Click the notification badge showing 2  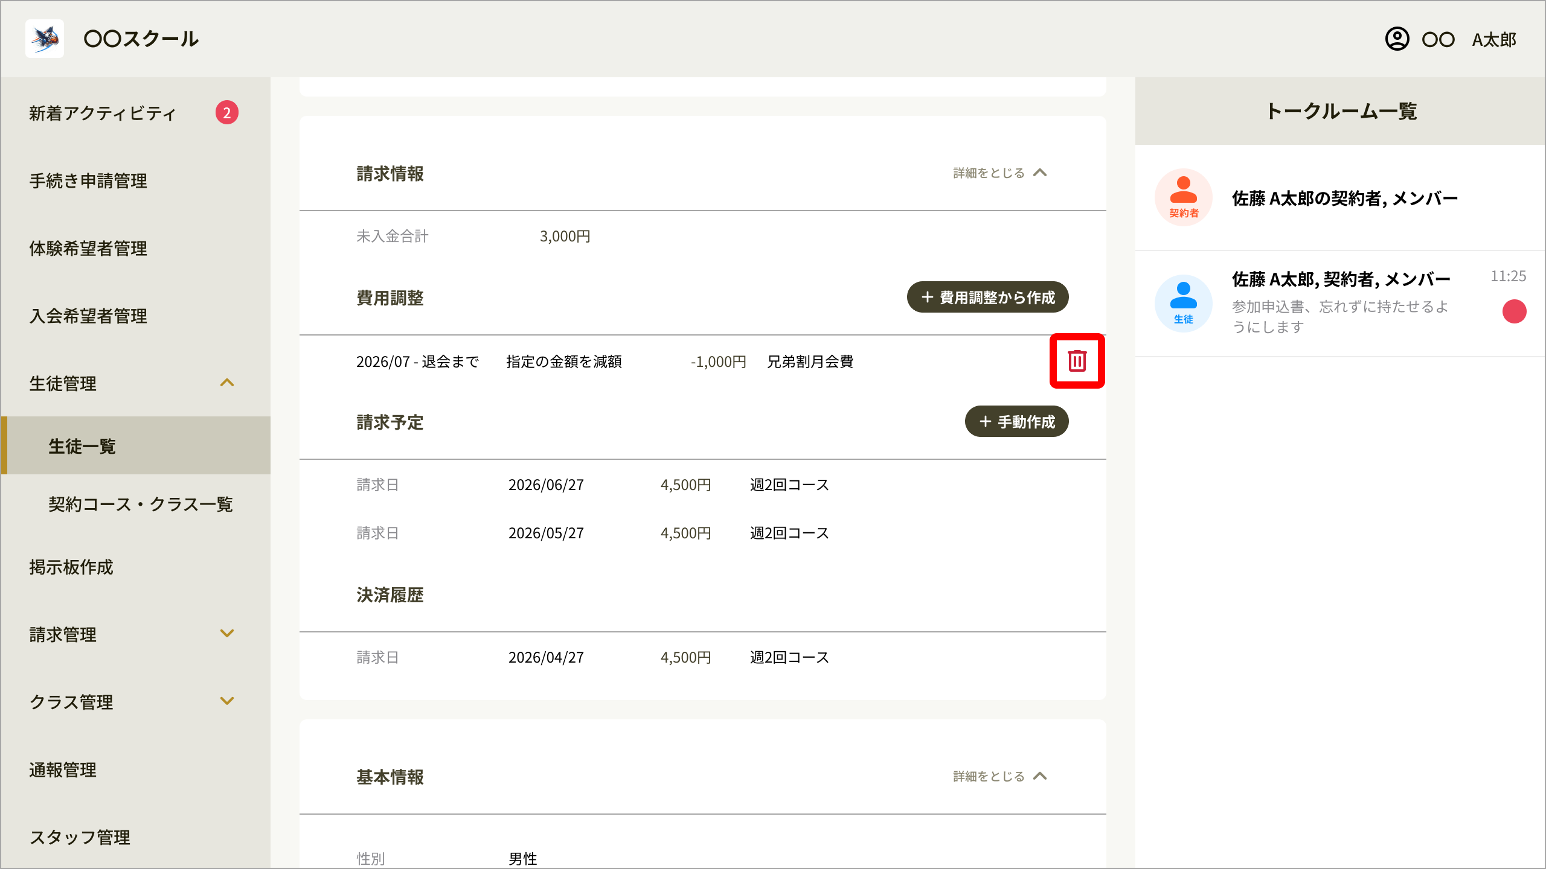pyautogui.click(x=227, y=112)
